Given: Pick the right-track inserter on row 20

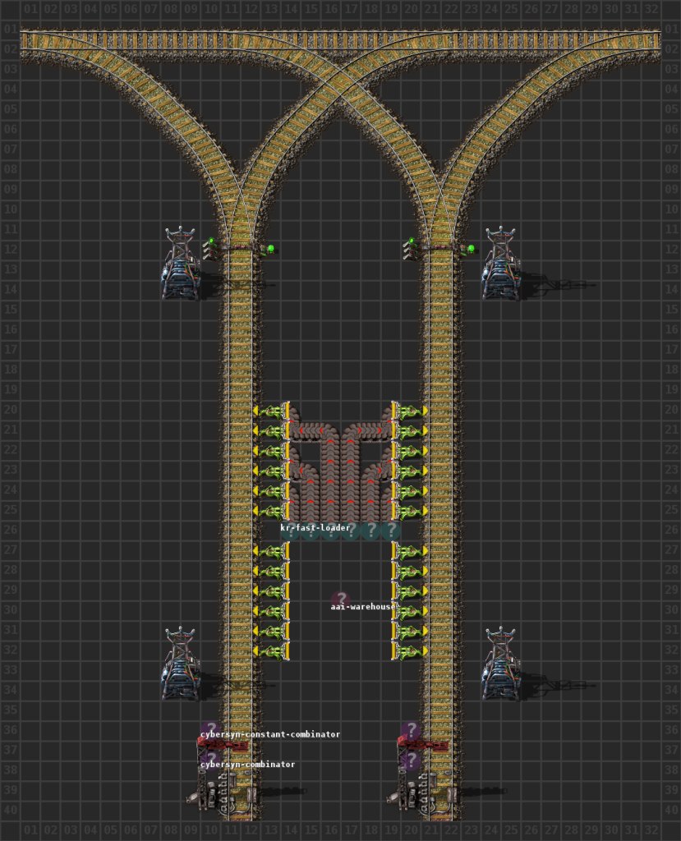Looking at the screenshot, I should pos(410,411).
